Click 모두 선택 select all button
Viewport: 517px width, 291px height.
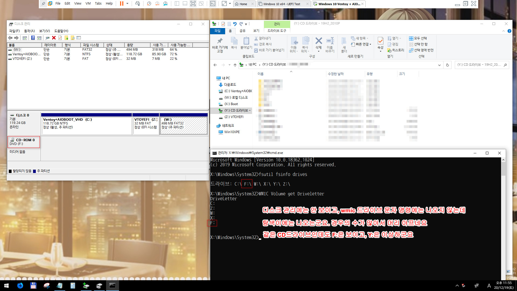[x=418, y=39]
